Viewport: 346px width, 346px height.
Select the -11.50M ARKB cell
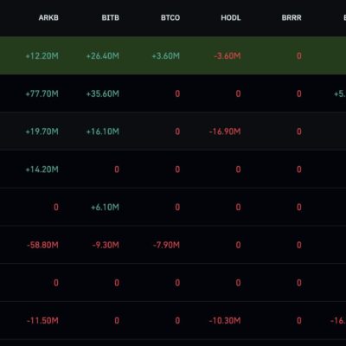coord(42,321)
